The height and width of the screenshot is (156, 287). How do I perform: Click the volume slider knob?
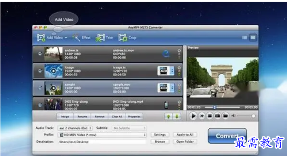click(x=253, y=116)
